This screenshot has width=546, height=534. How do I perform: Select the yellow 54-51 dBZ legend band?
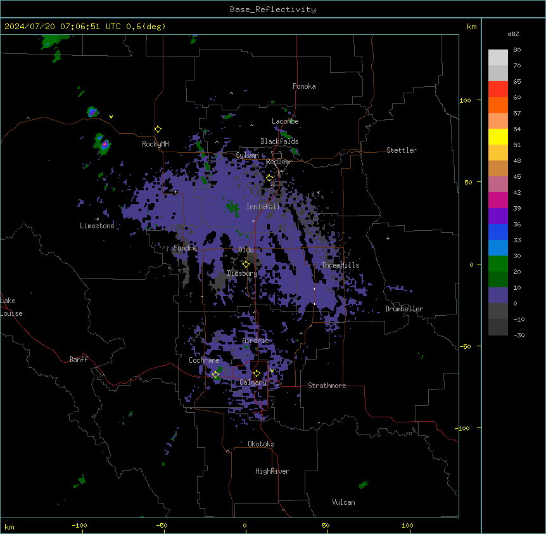(x=498, y=136)
